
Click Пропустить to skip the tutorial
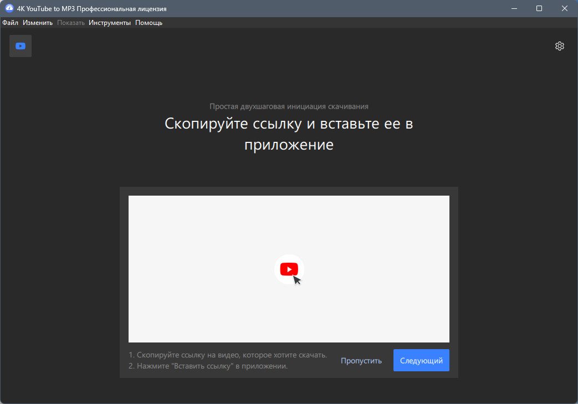point(361,361)
